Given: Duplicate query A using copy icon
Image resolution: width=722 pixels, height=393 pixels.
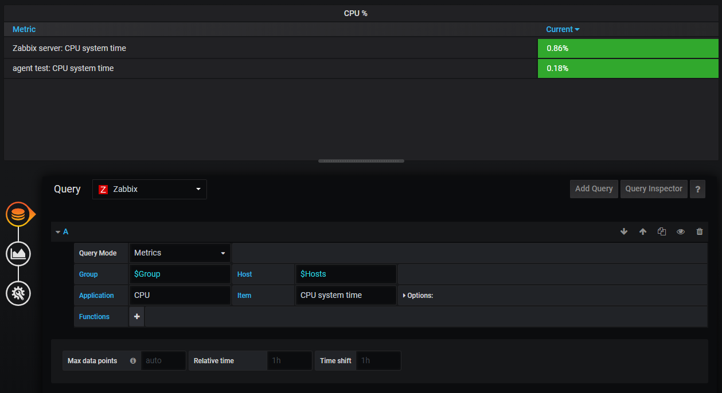Looking at the screenshot, I should point(662,231).
